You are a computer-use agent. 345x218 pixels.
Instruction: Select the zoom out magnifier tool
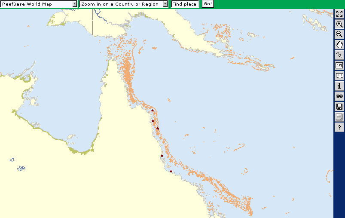click(339, 34)
